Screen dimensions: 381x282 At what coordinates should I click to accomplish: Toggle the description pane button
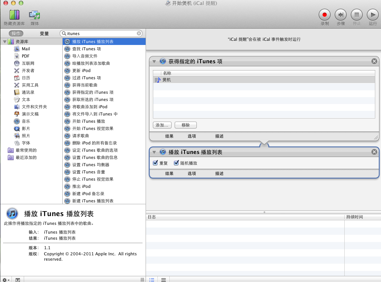[18, 280]
